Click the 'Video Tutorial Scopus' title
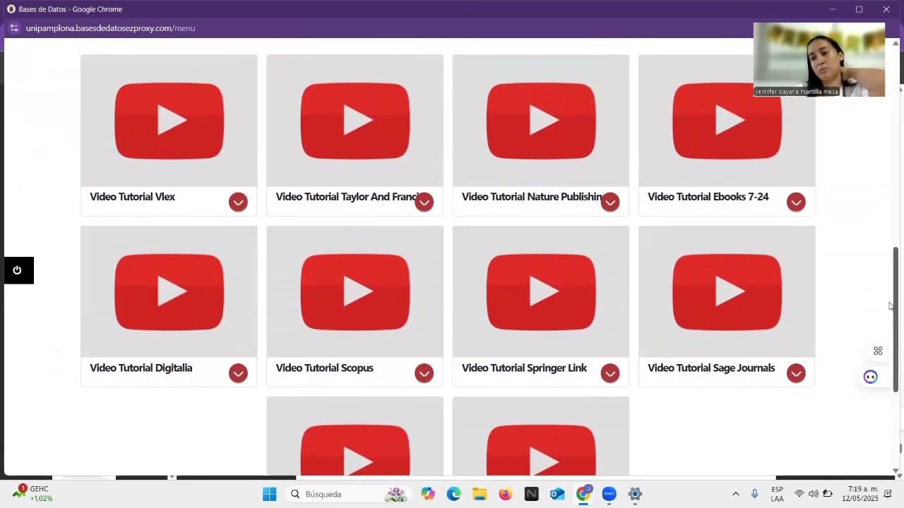Screen dimensions: 904x508 (x=325, y=368)
